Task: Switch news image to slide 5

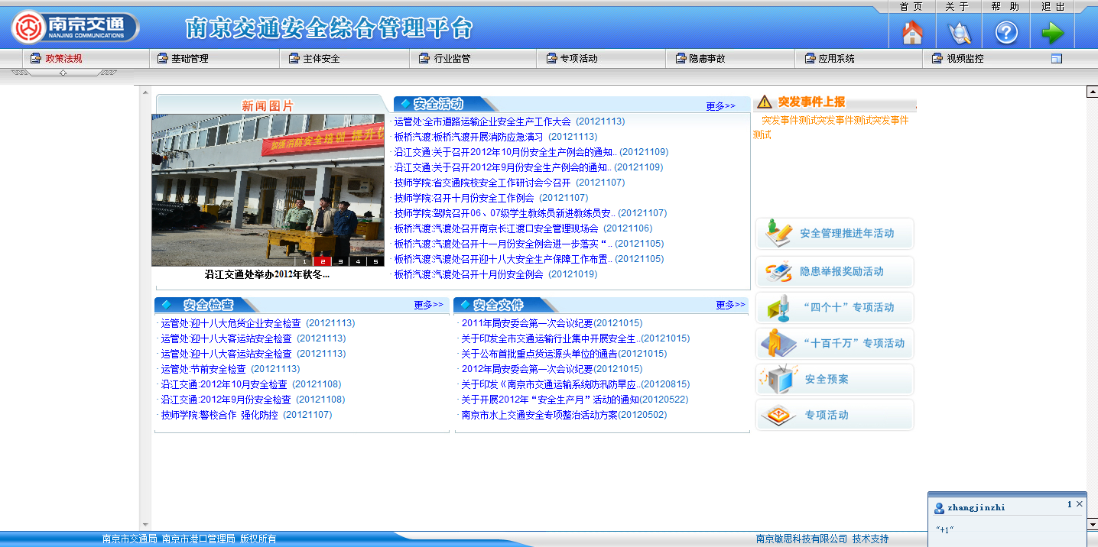Action: (x=375, y=261)
